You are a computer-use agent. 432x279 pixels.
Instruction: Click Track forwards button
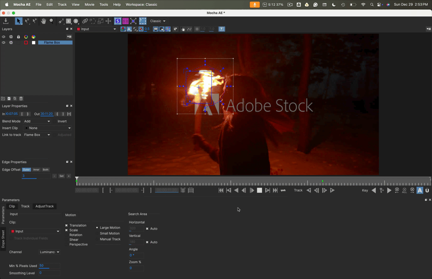332,190
